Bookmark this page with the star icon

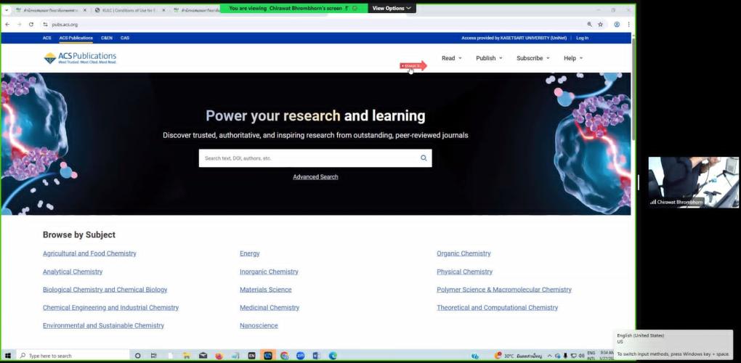(600, 24)
